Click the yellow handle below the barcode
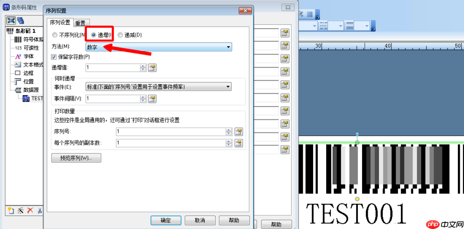The image size is (464, 229). pos(357,199)
